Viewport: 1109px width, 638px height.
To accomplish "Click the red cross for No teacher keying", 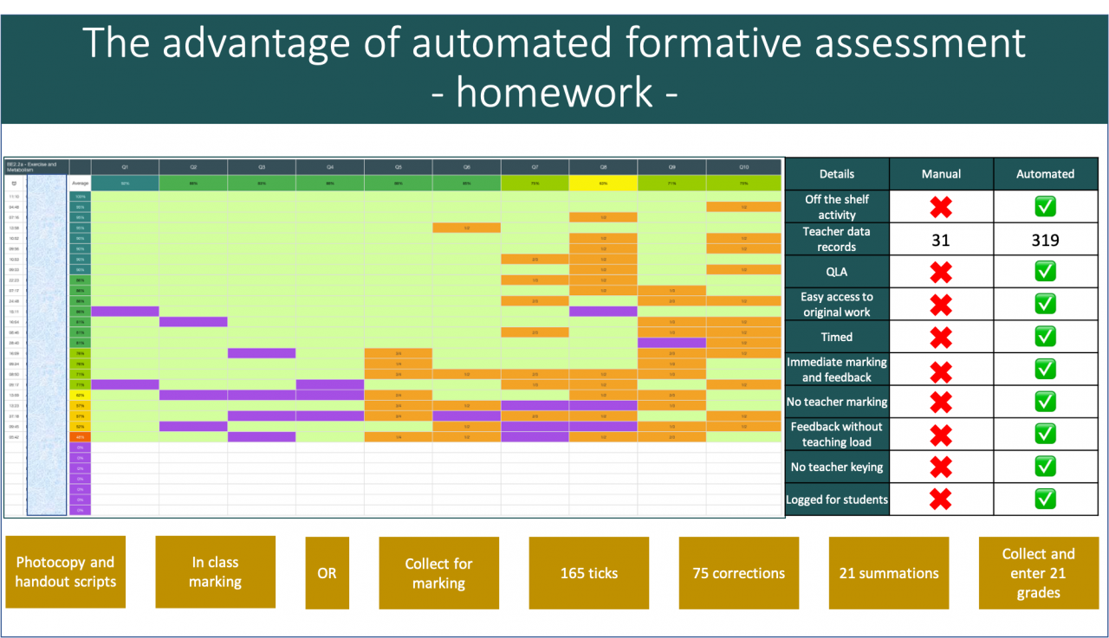I will pyautogui.click(x=941, y=467).
